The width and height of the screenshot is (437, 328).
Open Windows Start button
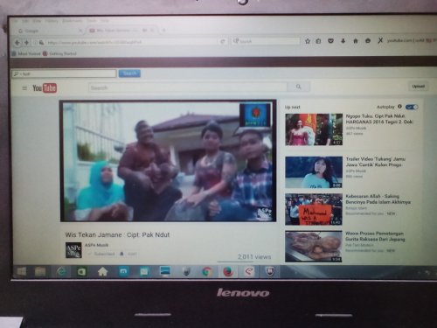click(22, 272)
